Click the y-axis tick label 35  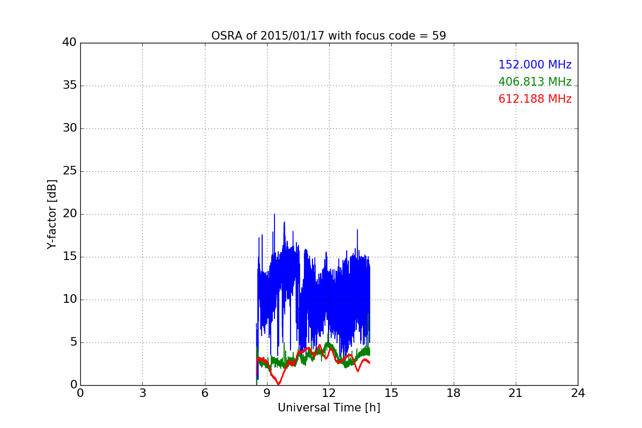pyautogui.click(x=70, y=86)
